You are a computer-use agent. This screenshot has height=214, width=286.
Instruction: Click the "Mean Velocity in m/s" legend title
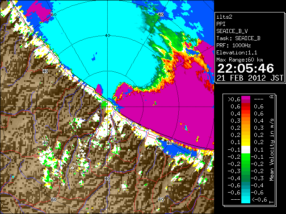point(272,150)
